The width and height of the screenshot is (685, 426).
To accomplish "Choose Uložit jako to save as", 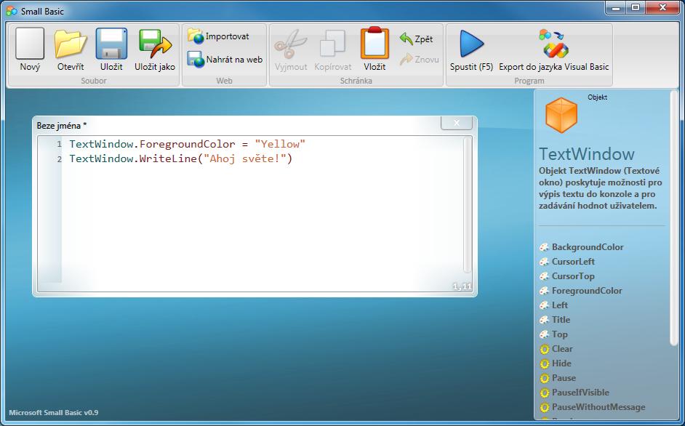I will 155,50.
